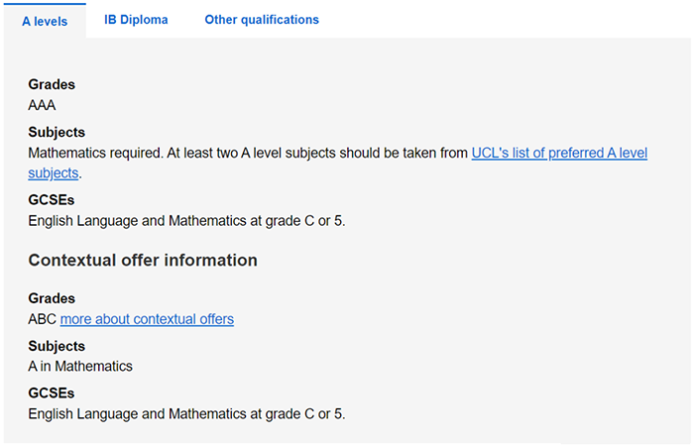Click the 'A in Mathematics' text
The image size is (694, 445).
(x=80, y=367)
